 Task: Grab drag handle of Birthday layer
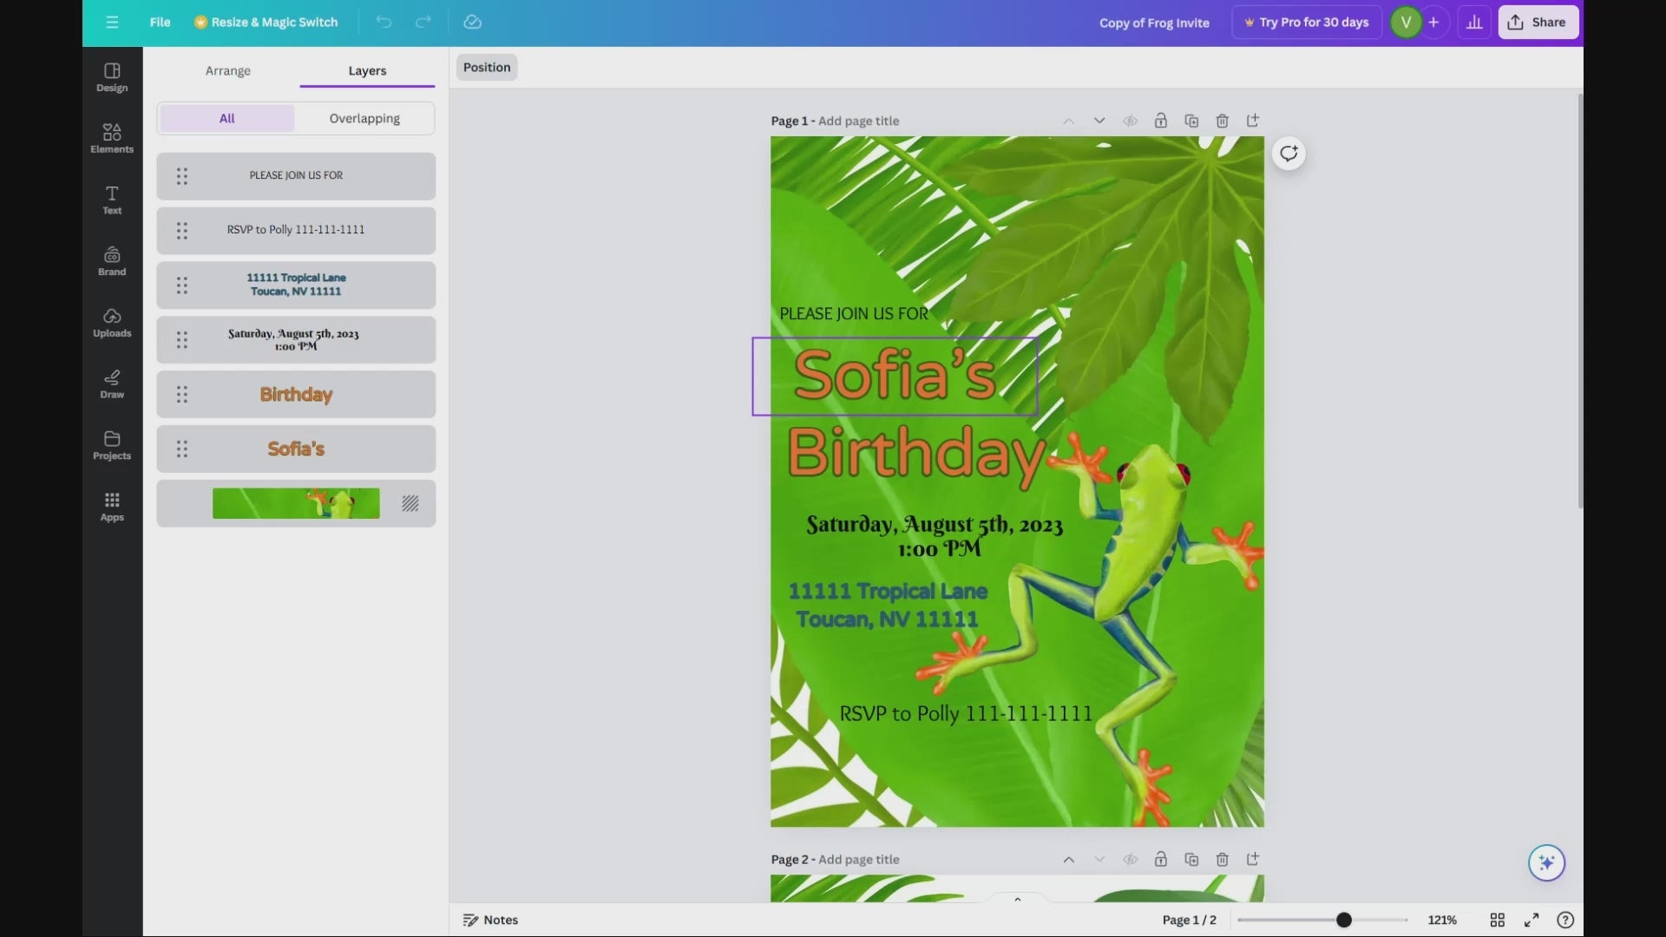[182, 394]
